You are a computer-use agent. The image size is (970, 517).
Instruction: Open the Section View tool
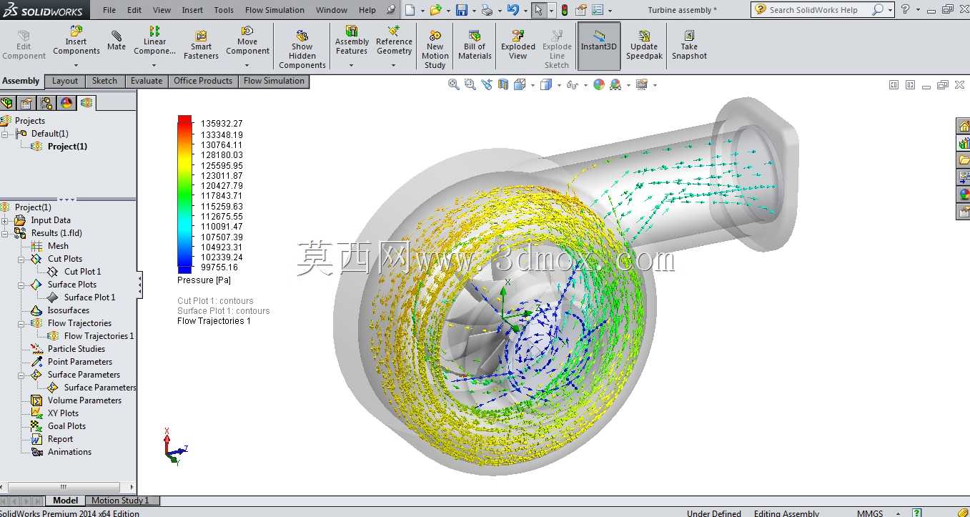[503, 84]
